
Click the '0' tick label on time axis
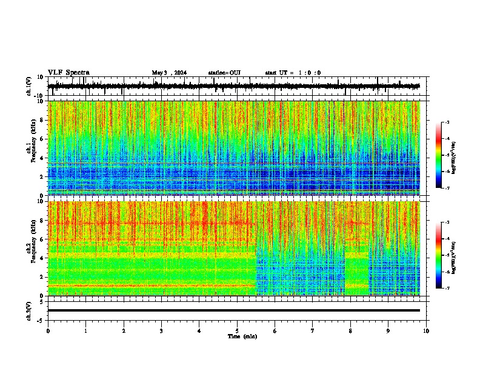coord(48,331)
